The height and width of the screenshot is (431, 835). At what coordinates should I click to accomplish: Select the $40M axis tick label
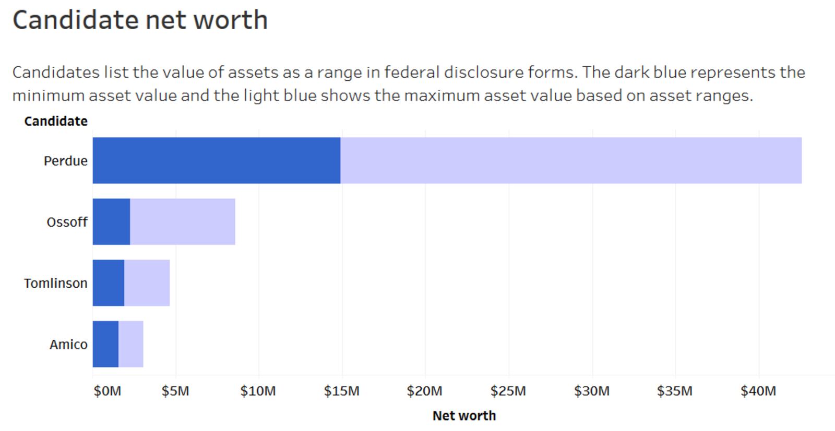click(758, 391)
